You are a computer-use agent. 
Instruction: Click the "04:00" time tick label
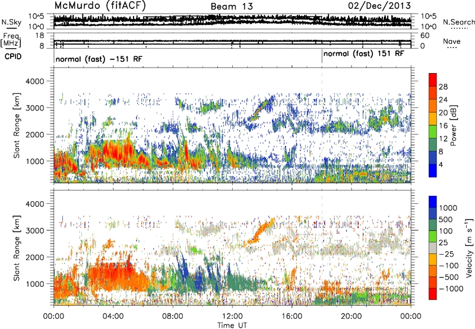(x=113, y=317)
